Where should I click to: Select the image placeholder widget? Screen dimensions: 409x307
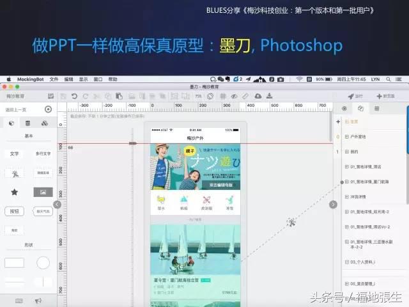(x=43, y=192)
